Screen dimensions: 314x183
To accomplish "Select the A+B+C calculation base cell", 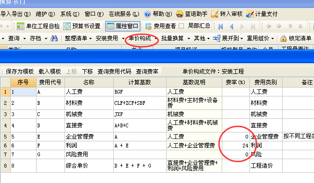I will [x=139, y=125].
